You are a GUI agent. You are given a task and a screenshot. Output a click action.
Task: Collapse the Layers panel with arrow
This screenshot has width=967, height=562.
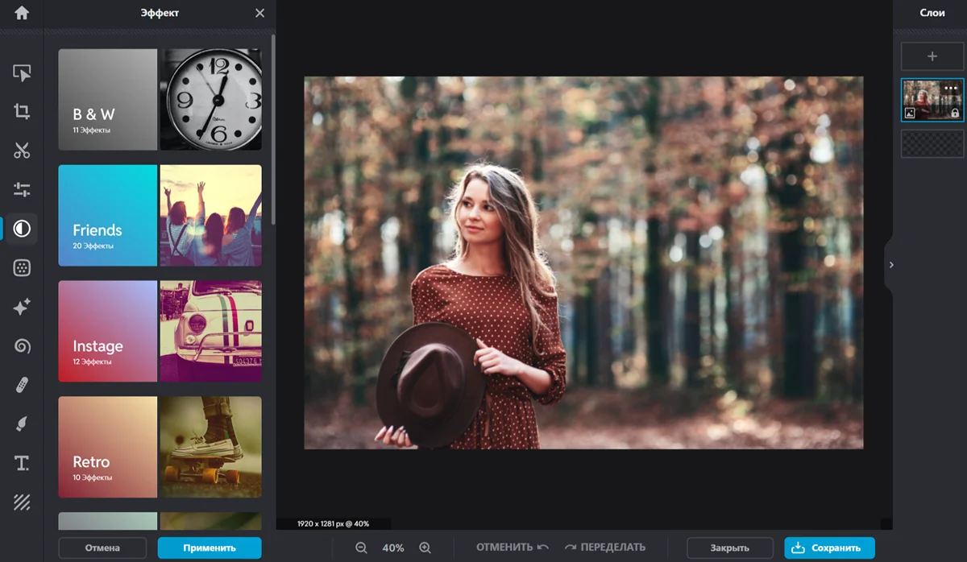[890, 265]
